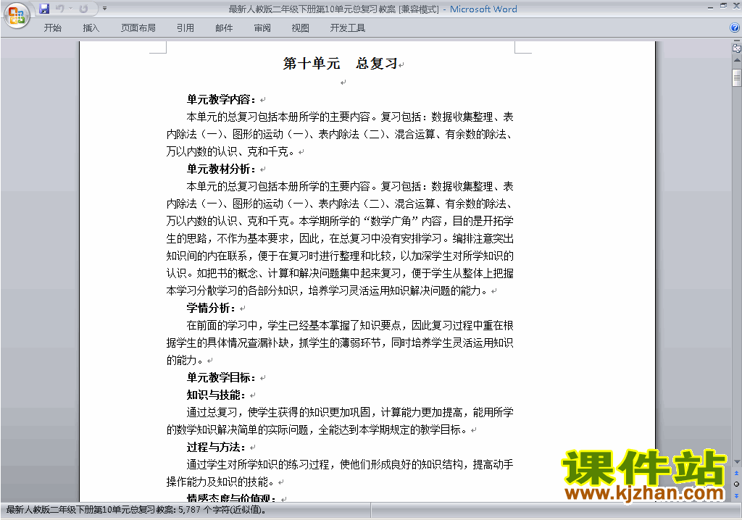Click the line starting '据学生的具体情况查漏补缺'
Image resolution: width=742 pixels, height=520 pixels.
click(340, 343)
